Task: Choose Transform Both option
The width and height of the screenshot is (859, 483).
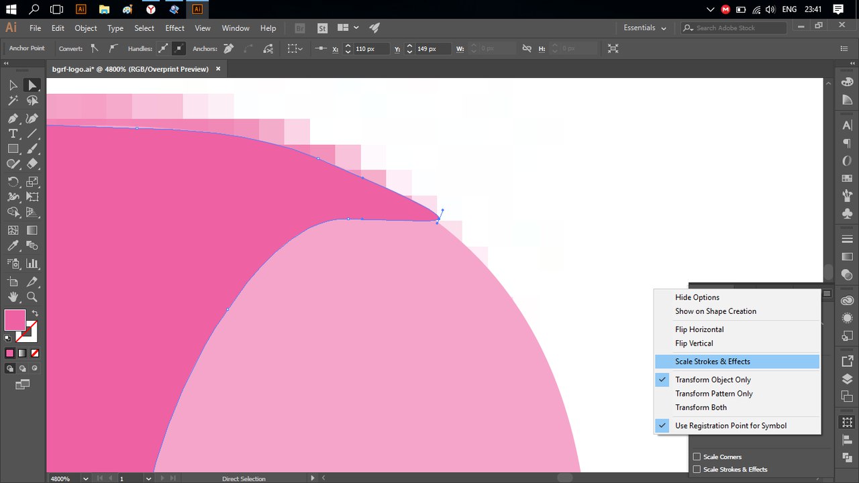Action: [737, 407]
